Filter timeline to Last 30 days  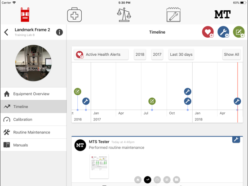[181, 54]
